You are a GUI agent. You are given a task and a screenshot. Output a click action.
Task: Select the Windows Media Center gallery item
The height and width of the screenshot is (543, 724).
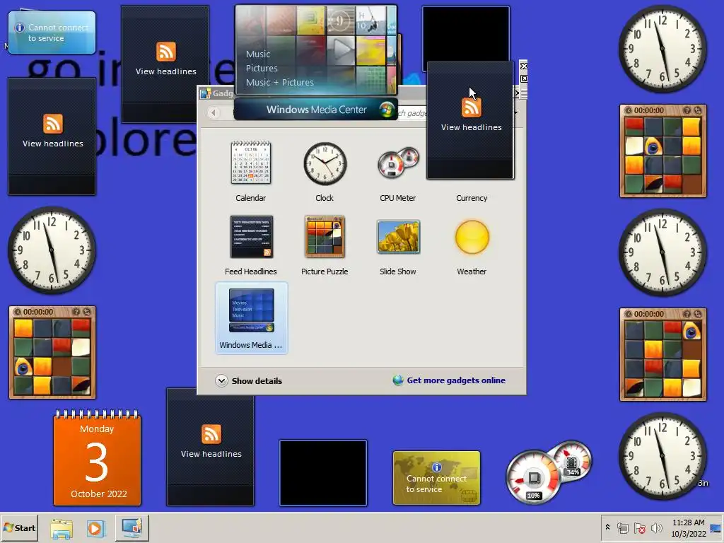tap(251, 318)
